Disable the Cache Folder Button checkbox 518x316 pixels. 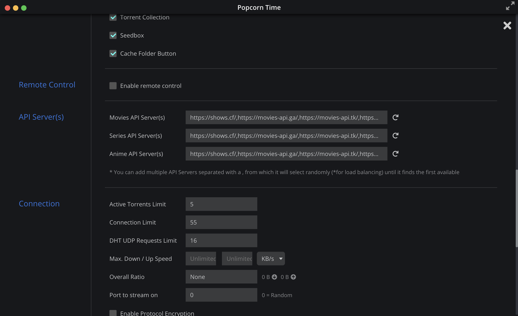(113, 53)
